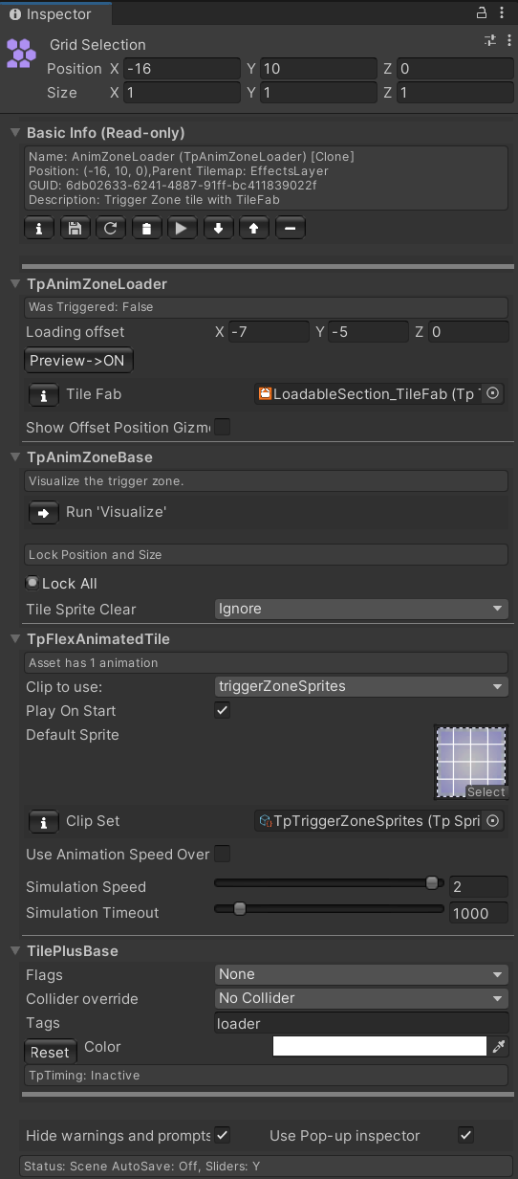Collapse the TpFlexAnimatedTile section
This screenshot has width=518, height=1179.
click(x=15, y=639)
